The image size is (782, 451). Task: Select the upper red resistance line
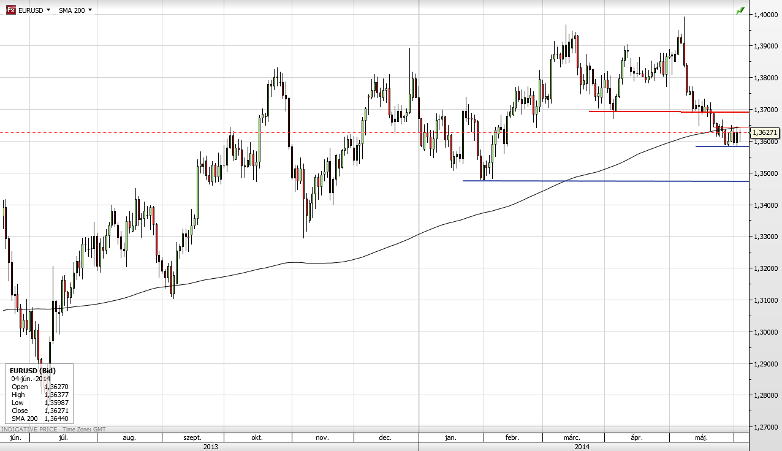click(668, 112)
